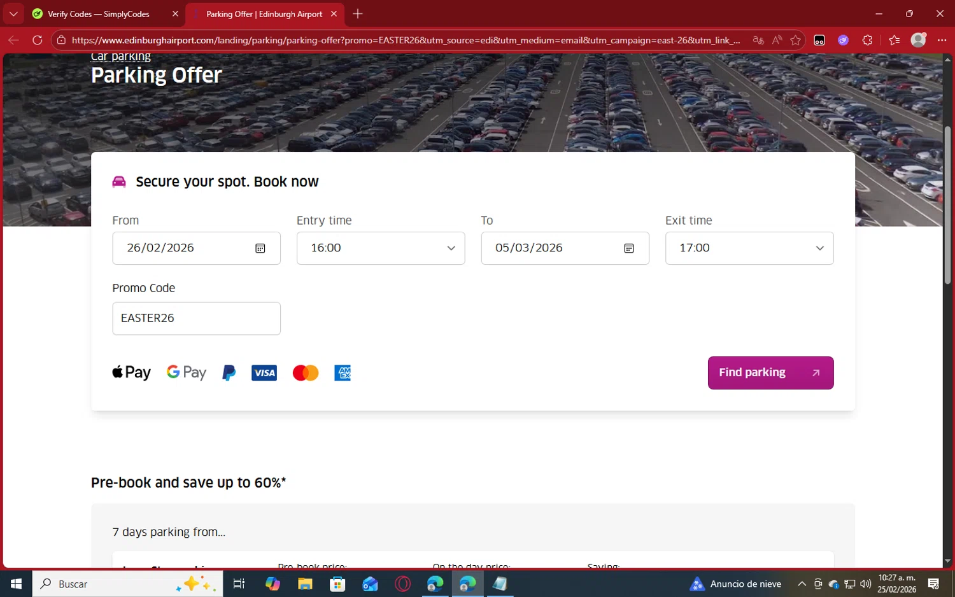Image resolution: width=955 pixels, height=597 pixels.
Task: View site information lock icon
Action: pyautogui.click(x=62, y=40)
